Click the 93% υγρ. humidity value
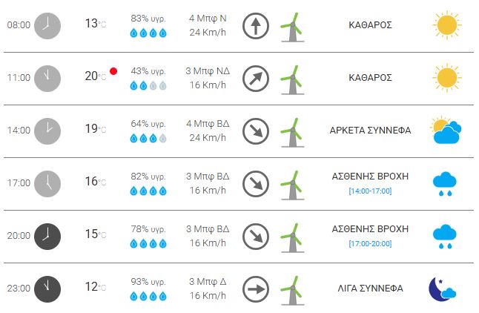479x313 pixels. [x=148, y=280]
